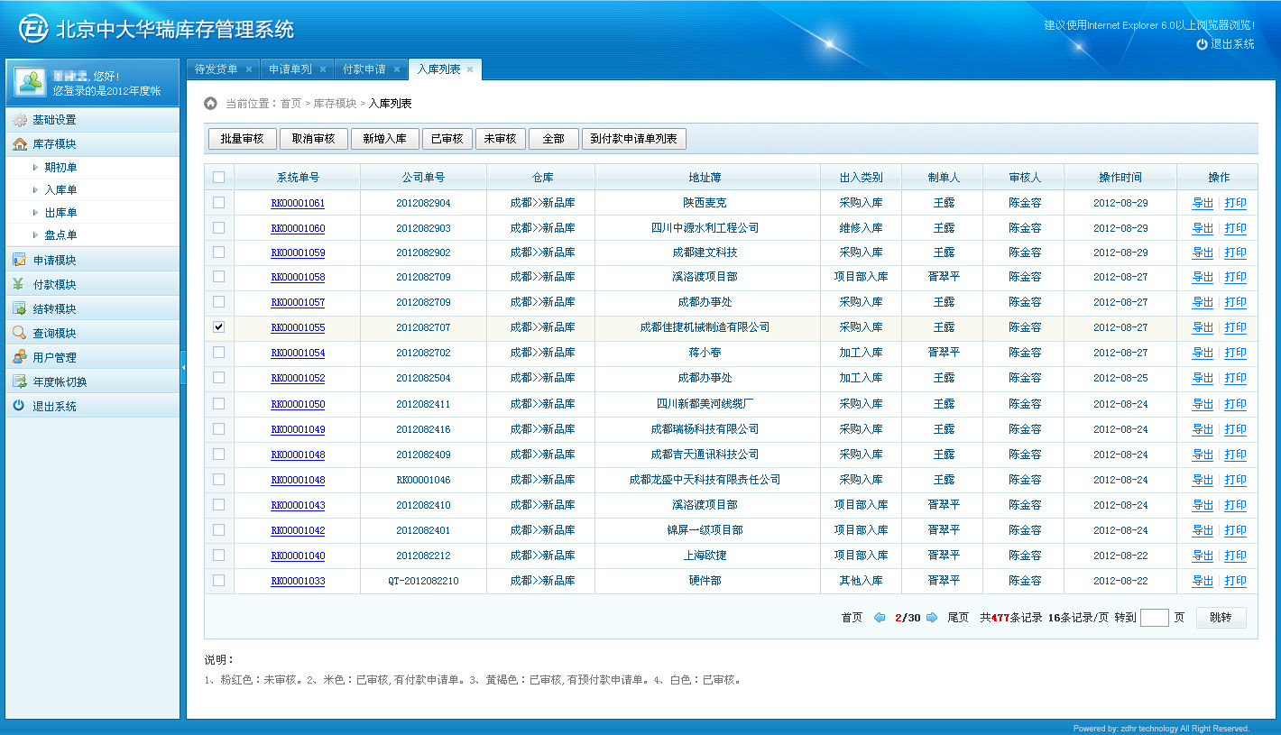The height and width of the screenshot is (735, 1281).
Task: Check the box for RK00001060
Action: [x=219, y=228]
